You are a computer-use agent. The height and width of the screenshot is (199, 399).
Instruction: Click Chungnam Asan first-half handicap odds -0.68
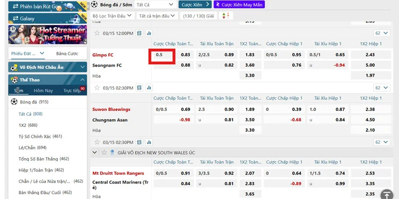pos(296,119)
